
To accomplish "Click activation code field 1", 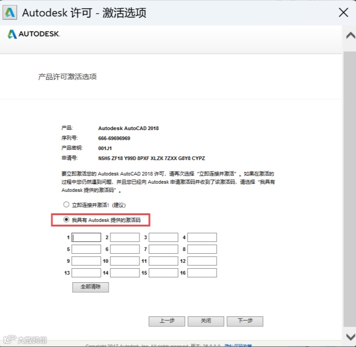I will 86,237.
